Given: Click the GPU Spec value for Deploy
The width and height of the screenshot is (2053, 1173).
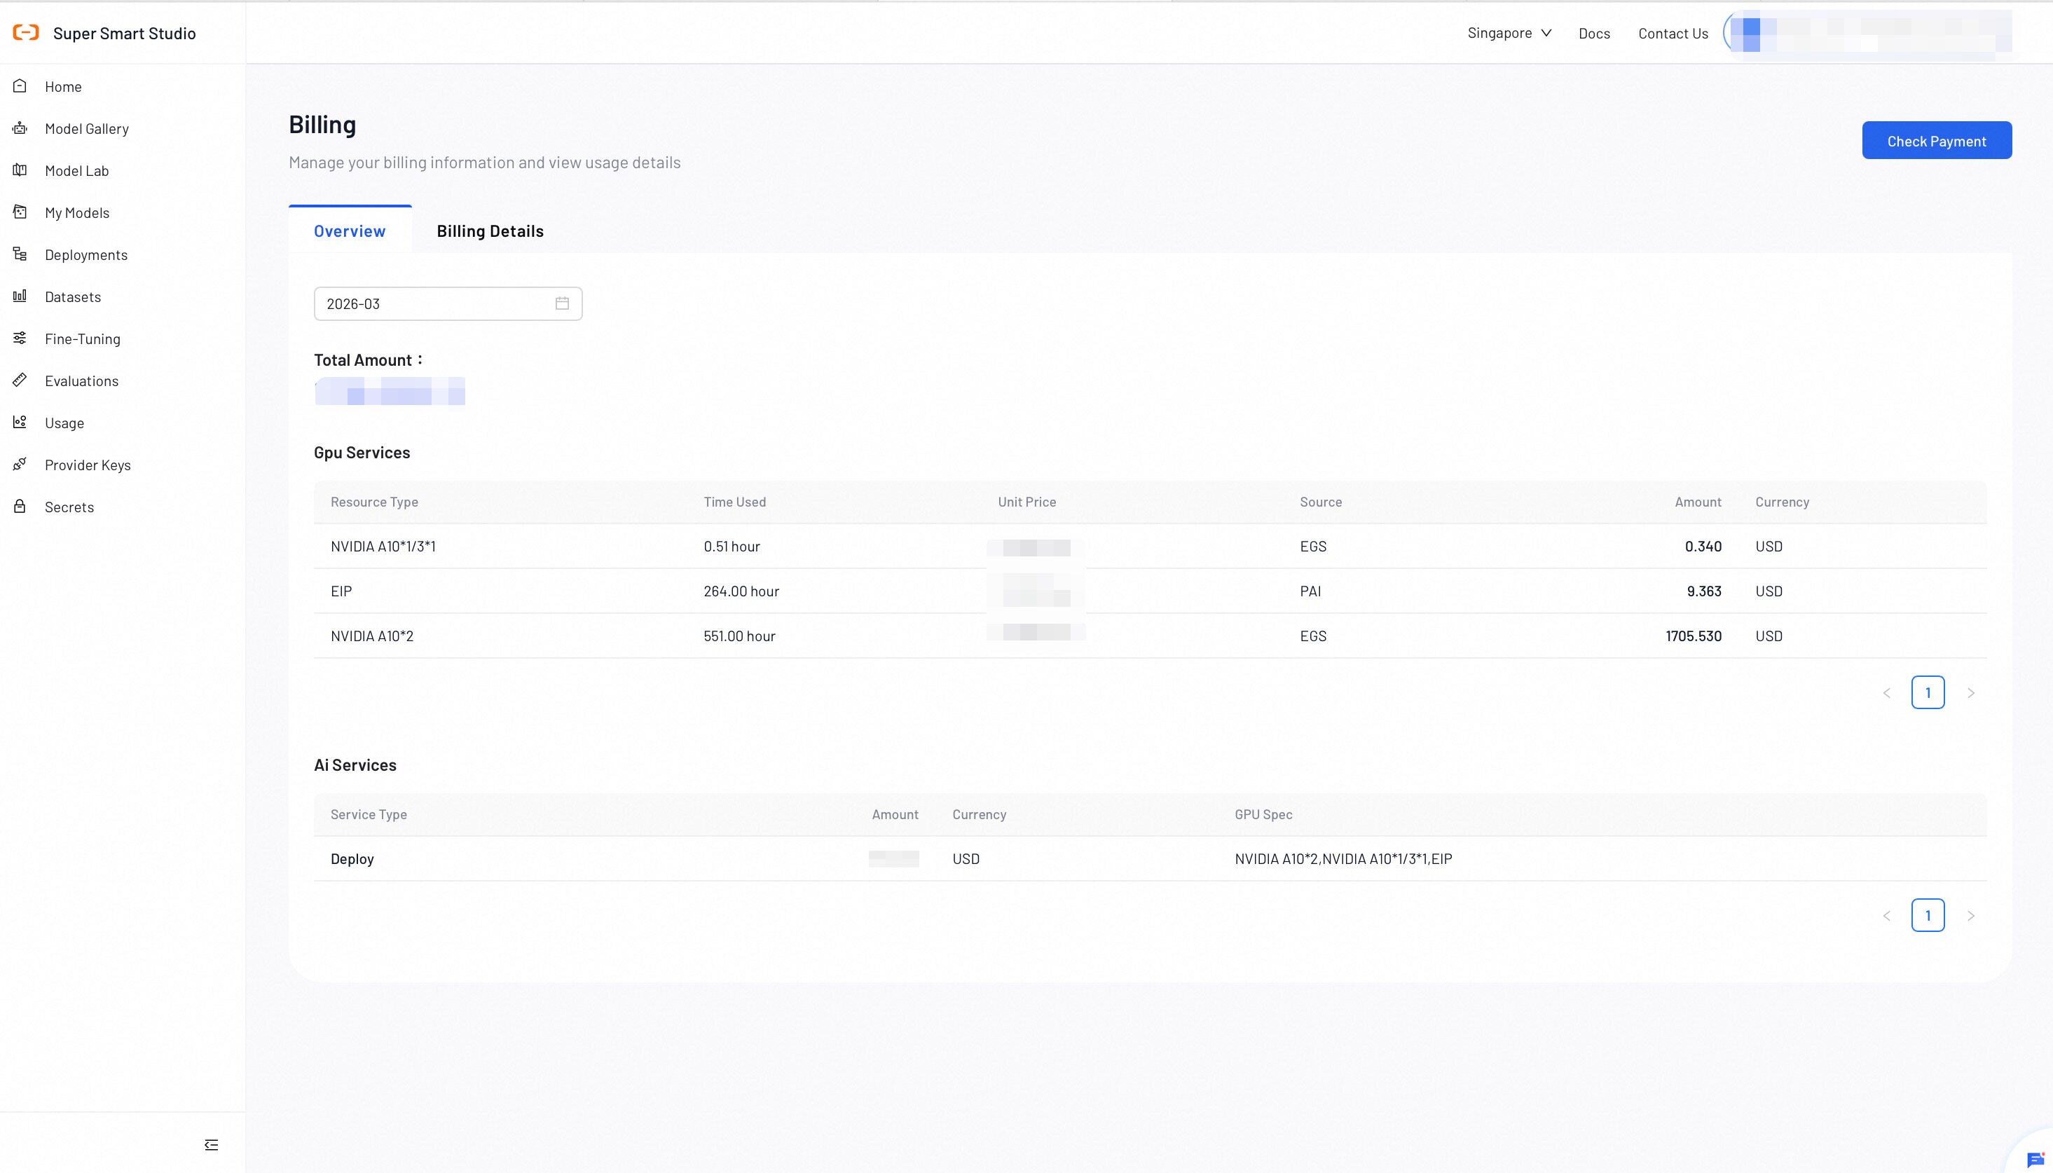Looking at the screenshot, I should tap(1343, 859).
